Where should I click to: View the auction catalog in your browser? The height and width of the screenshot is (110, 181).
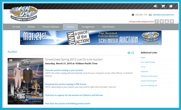click(x=64, y=70)
